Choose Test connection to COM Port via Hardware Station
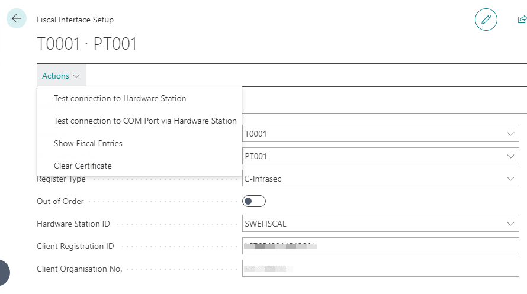Viewport: 527px width, 294px height. [x=145, y=121]
